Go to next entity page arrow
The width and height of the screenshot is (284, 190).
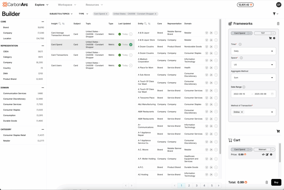(x=219, y=186)
